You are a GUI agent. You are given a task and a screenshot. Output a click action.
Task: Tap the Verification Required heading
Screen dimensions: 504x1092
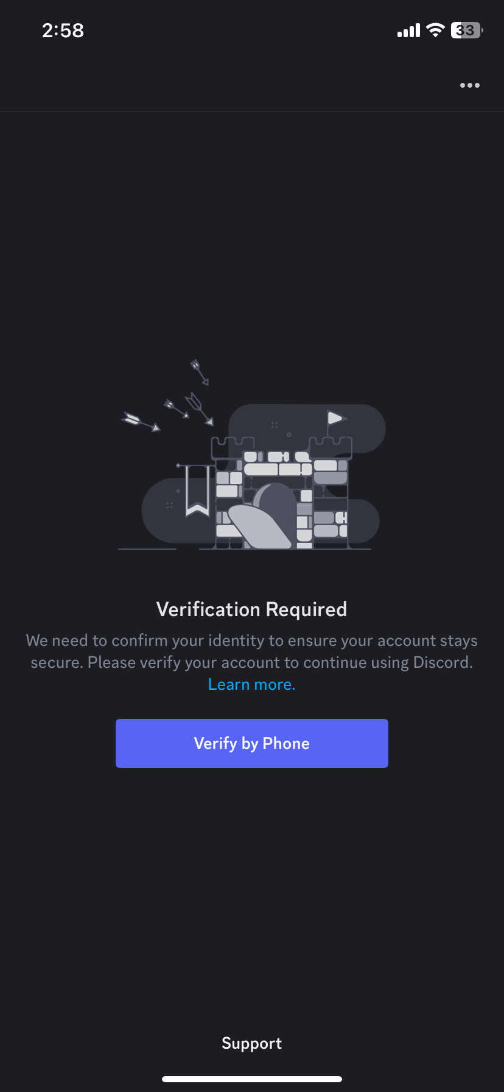[251, 609]
